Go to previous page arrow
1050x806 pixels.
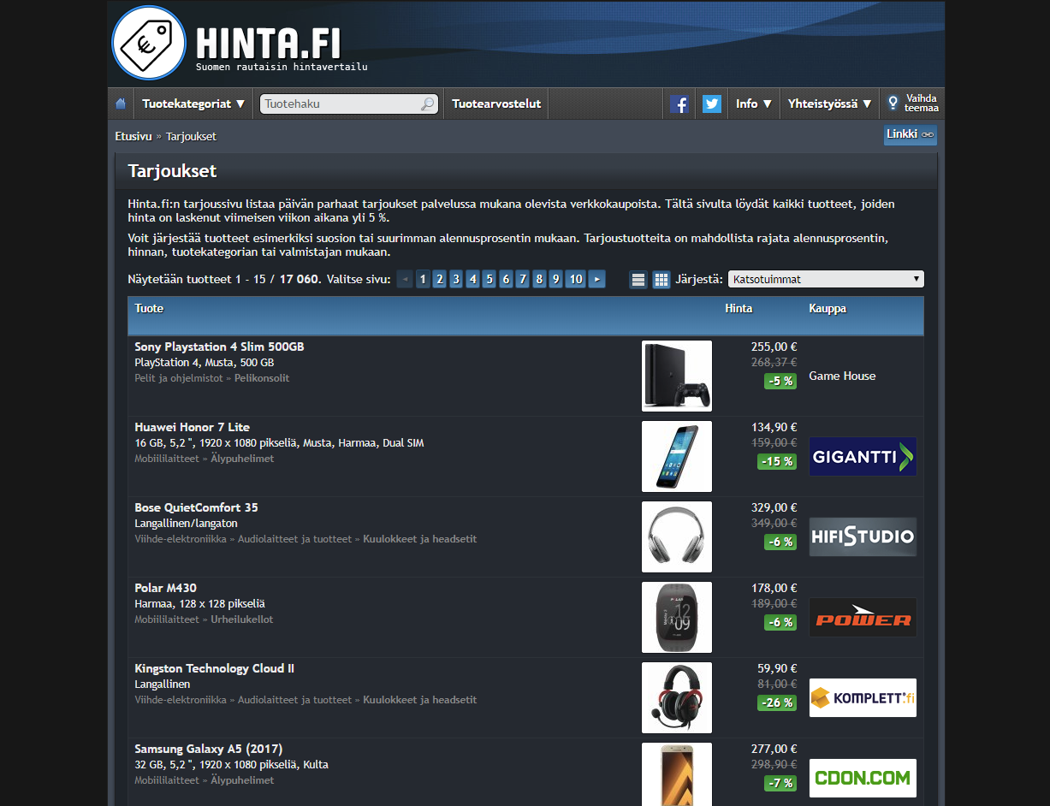tap(405, 279)
